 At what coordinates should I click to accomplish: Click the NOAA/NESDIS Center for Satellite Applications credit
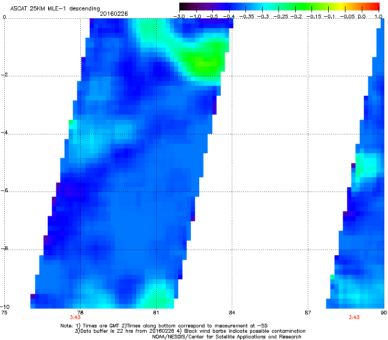227,337
